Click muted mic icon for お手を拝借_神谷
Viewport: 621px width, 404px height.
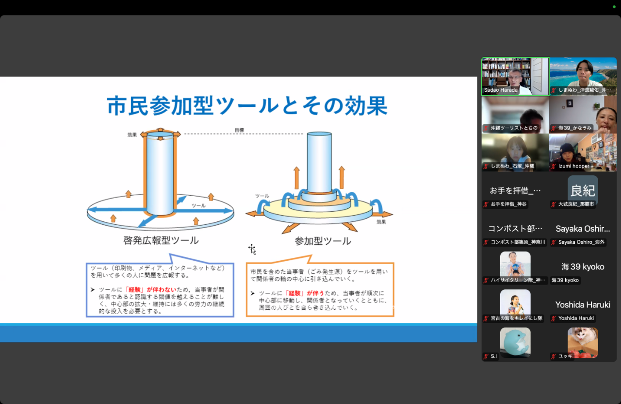point(486,204)
